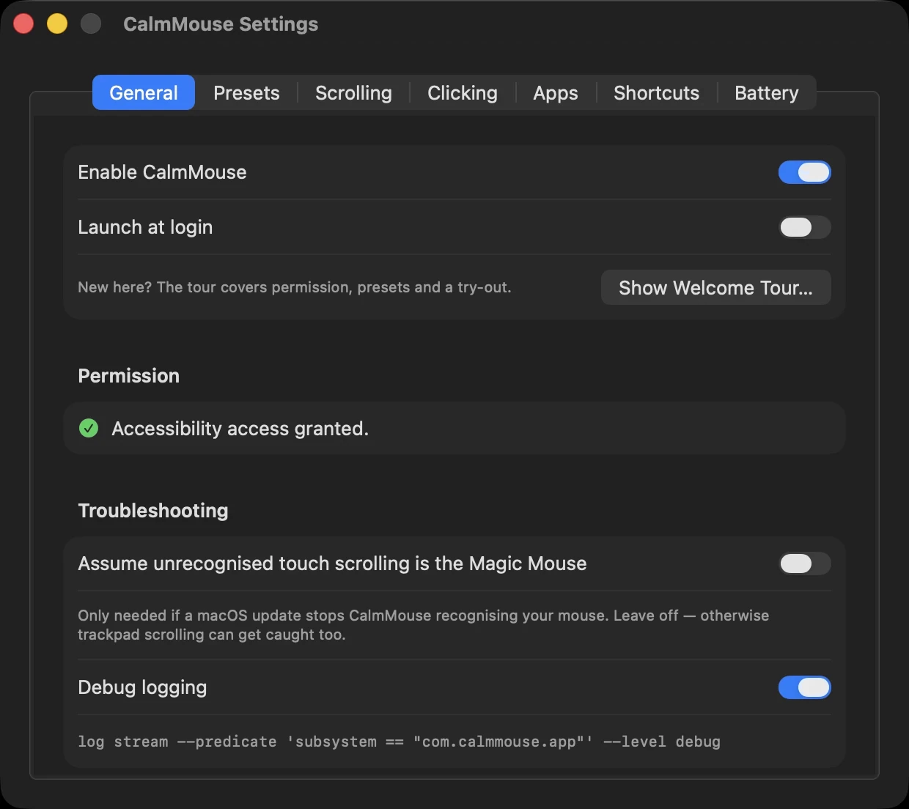
Task: Click the New here tour description text
Action: pyautogui.click(x=295, y=287)
